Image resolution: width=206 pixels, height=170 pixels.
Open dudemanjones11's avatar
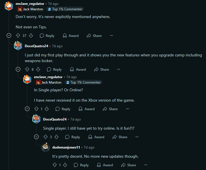pyautogui.click(x=46, y=147)
